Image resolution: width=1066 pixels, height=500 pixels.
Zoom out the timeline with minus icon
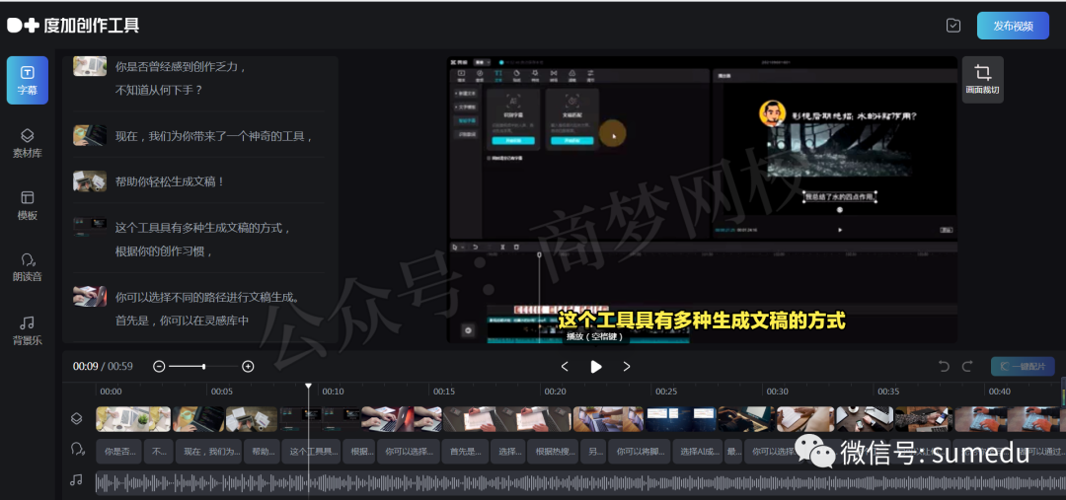click(x=159, y=367)
